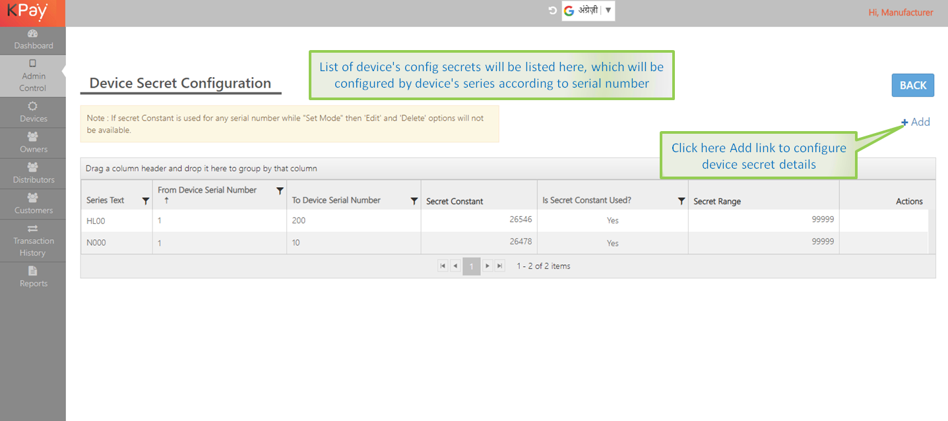
Task: Sort by Secret Constant column header
Action: pyautogui.click(x=455, y=201)
